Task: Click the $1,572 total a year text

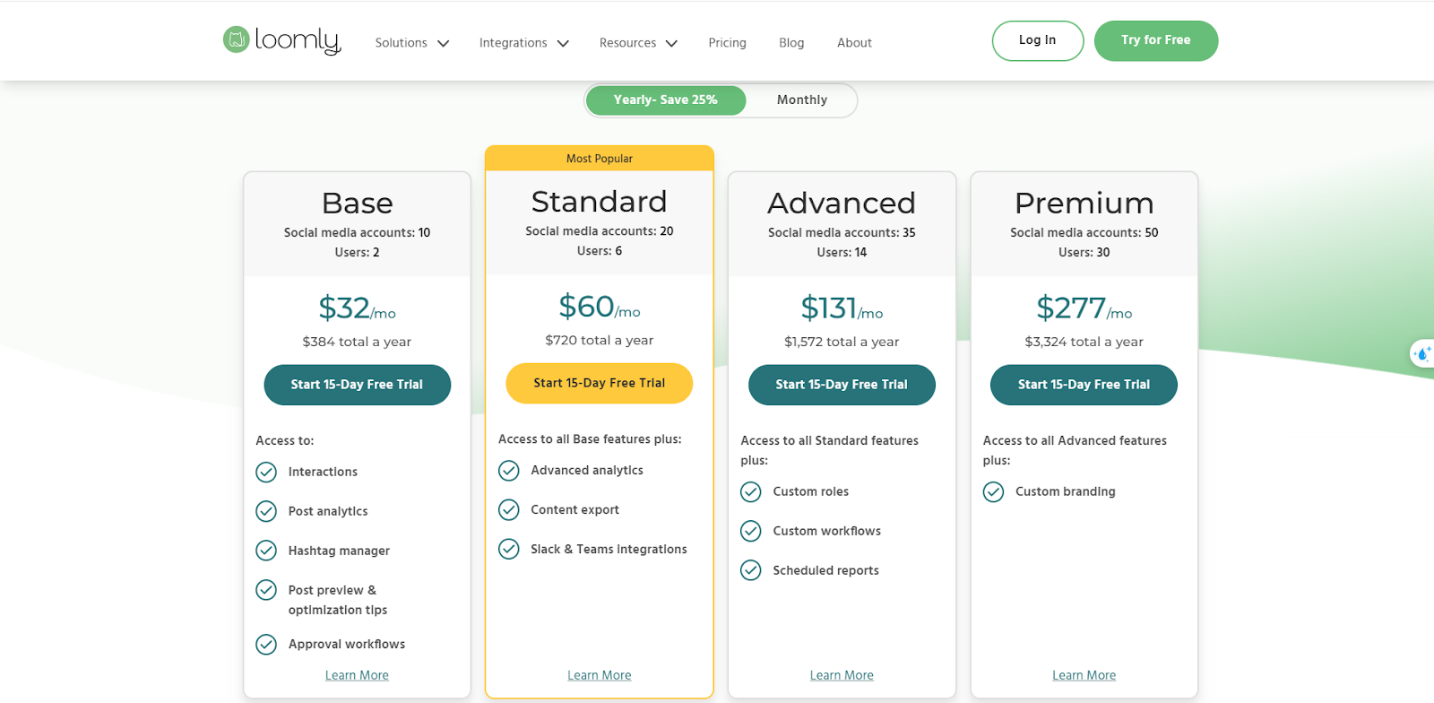Action: (842, 342)
